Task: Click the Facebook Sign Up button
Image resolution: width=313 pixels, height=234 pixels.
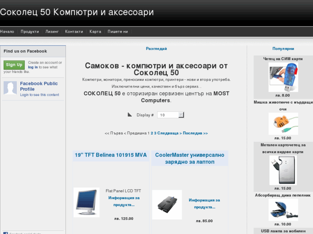Action: (x=14, y=65)
